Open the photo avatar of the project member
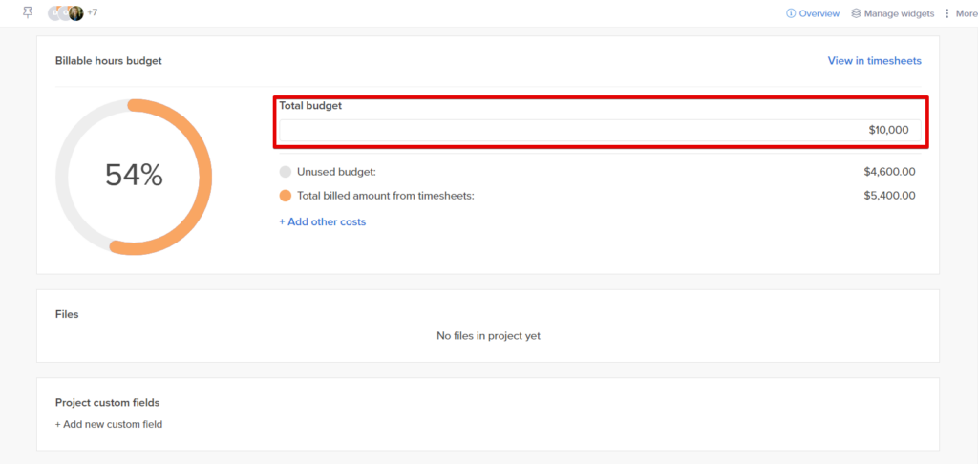978x464 pixels. (76, 13)
